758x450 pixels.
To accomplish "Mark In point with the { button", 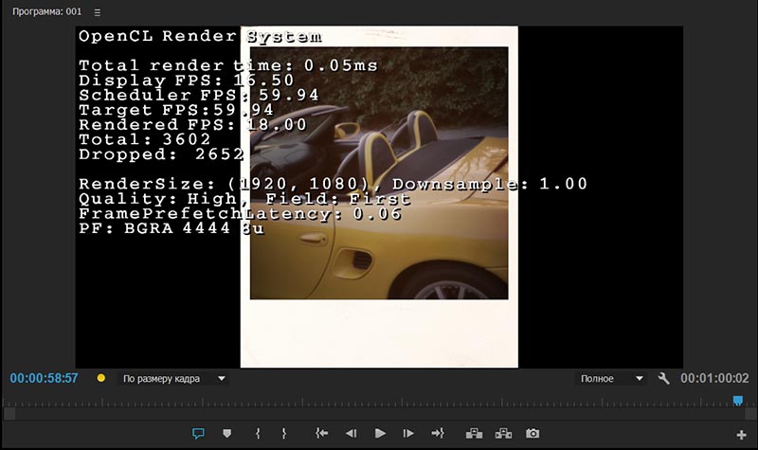I will (x=258, y=434).
